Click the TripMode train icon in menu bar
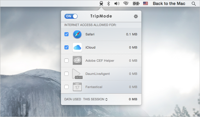 click(101, 4)
